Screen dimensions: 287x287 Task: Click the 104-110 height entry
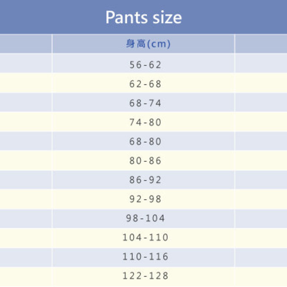coord(145,238)
